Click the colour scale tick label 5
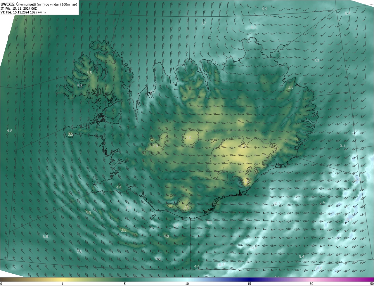The image size is (374, 286). (125, 284)
